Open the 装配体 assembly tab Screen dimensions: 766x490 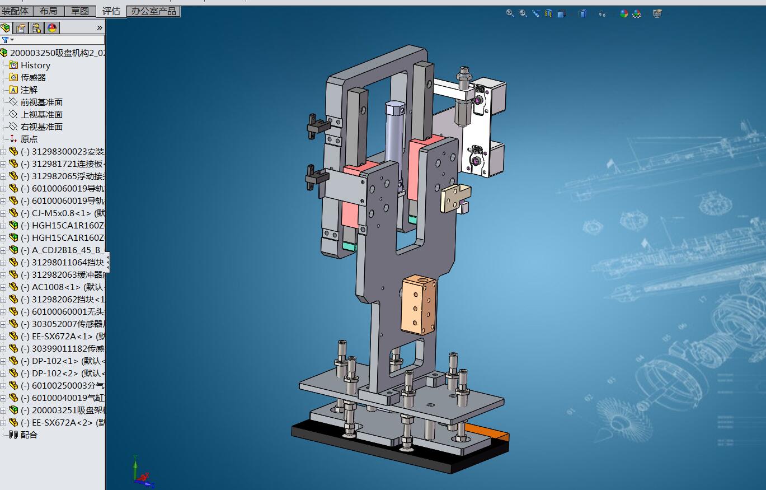point(16,11)
